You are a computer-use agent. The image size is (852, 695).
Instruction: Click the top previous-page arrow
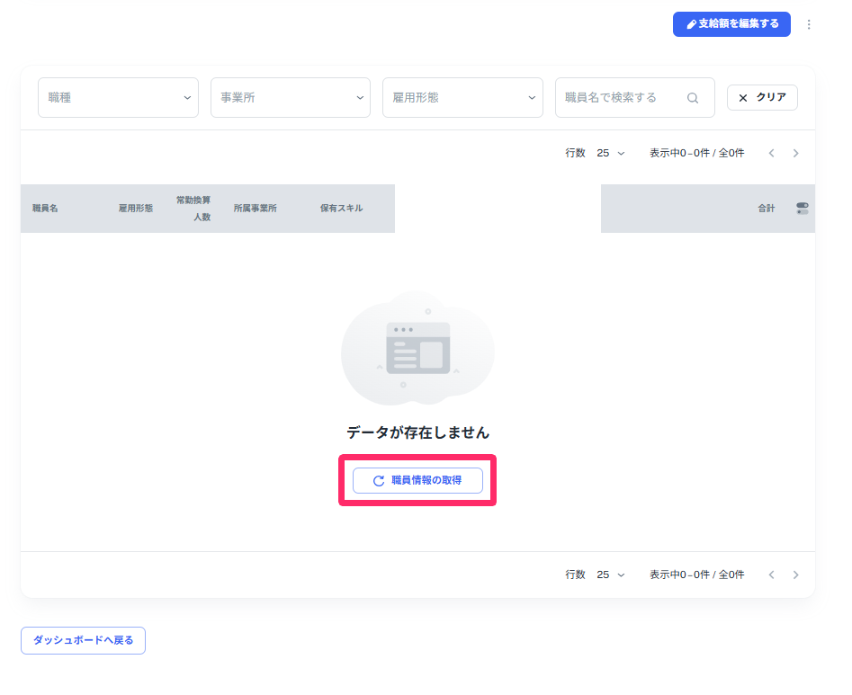[771, 153]
